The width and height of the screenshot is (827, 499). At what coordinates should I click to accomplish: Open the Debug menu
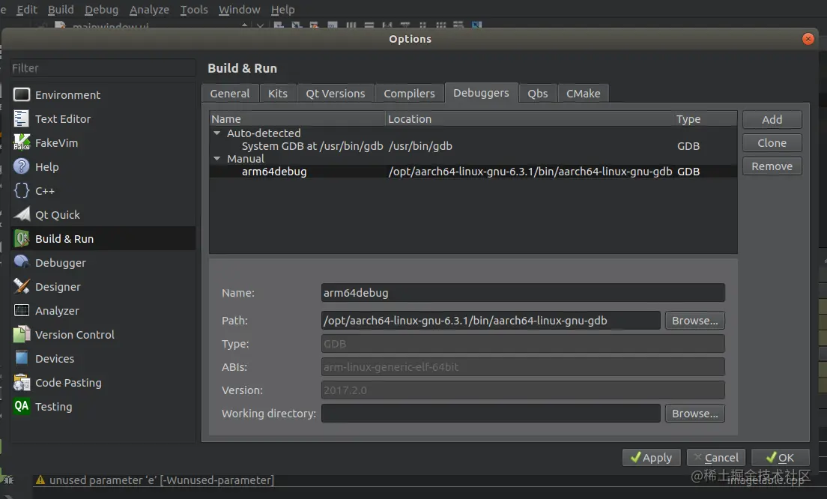click(102, 10)
